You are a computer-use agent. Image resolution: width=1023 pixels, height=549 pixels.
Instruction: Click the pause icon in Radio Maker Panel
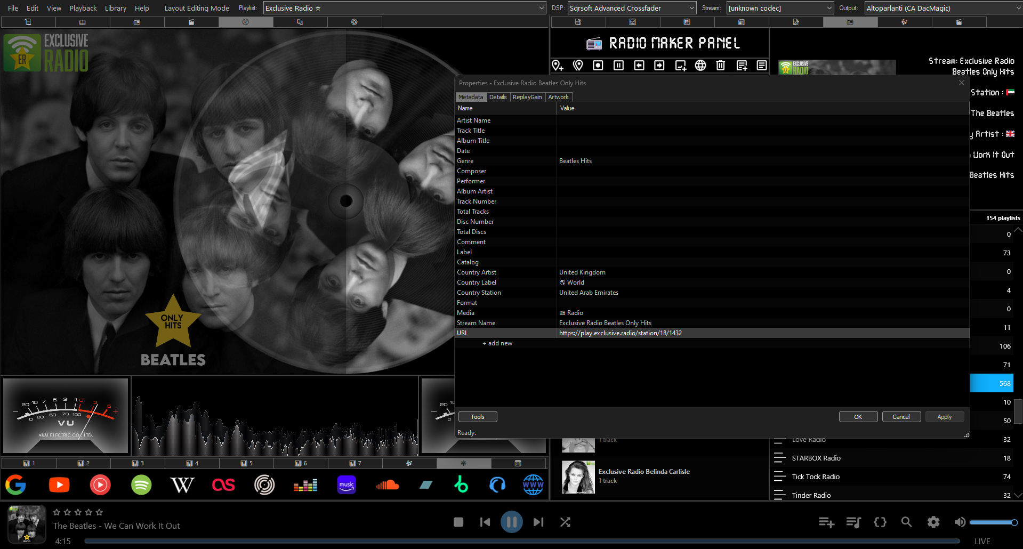pos(619,65)
